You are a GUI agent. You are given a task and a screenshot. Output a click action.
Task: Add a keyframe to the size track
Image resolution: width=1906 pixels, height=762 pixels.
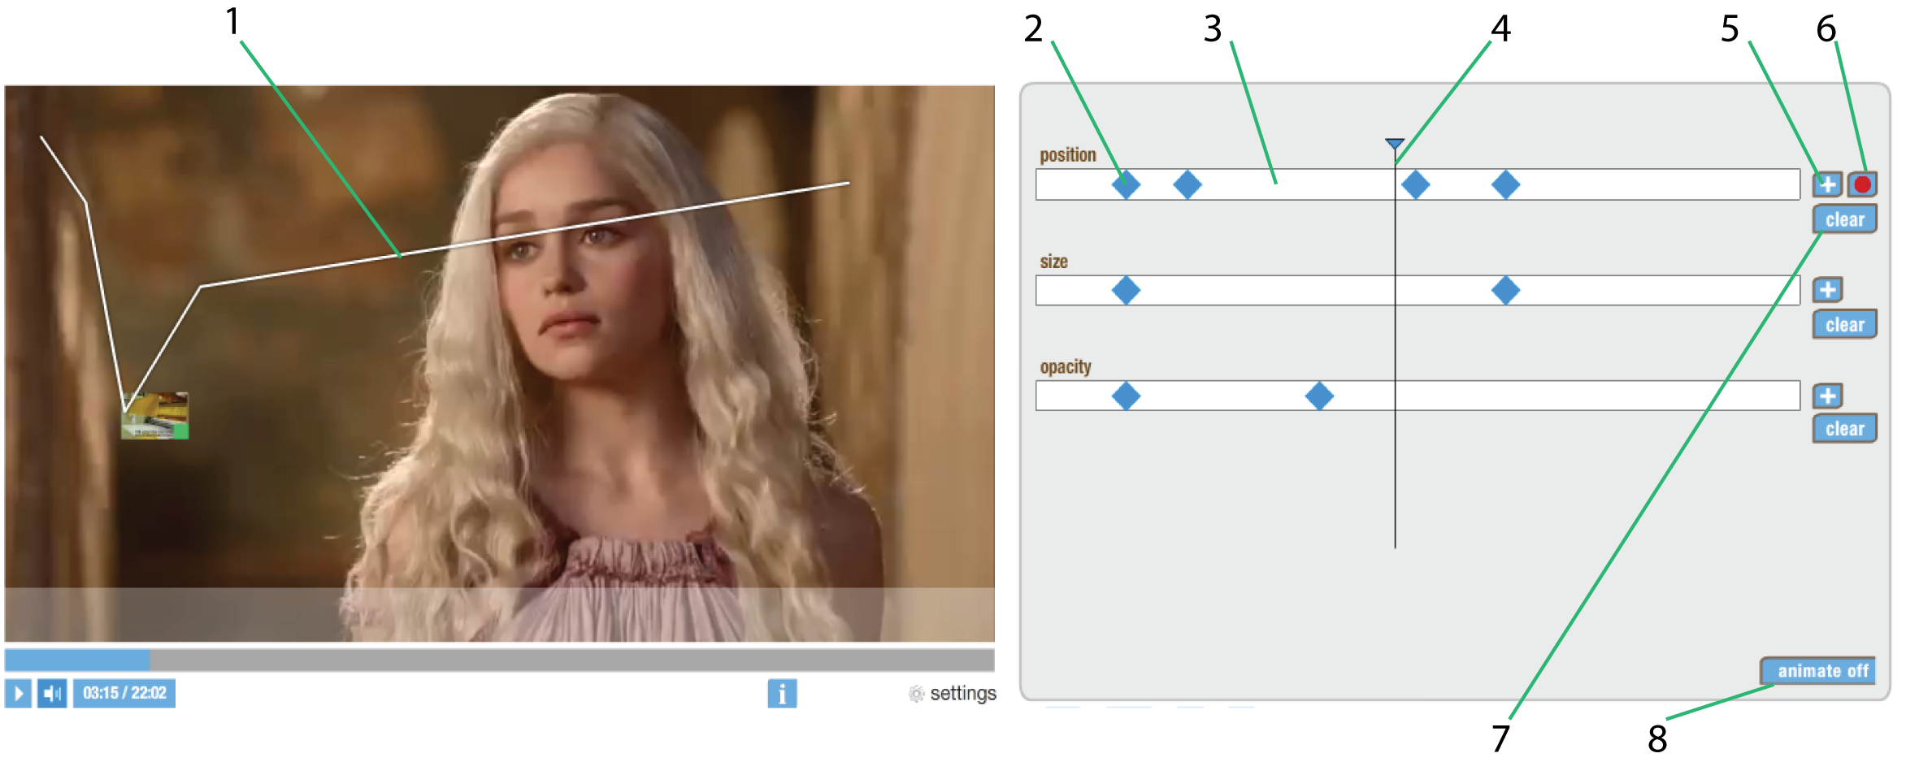(x=1827, y=289)
